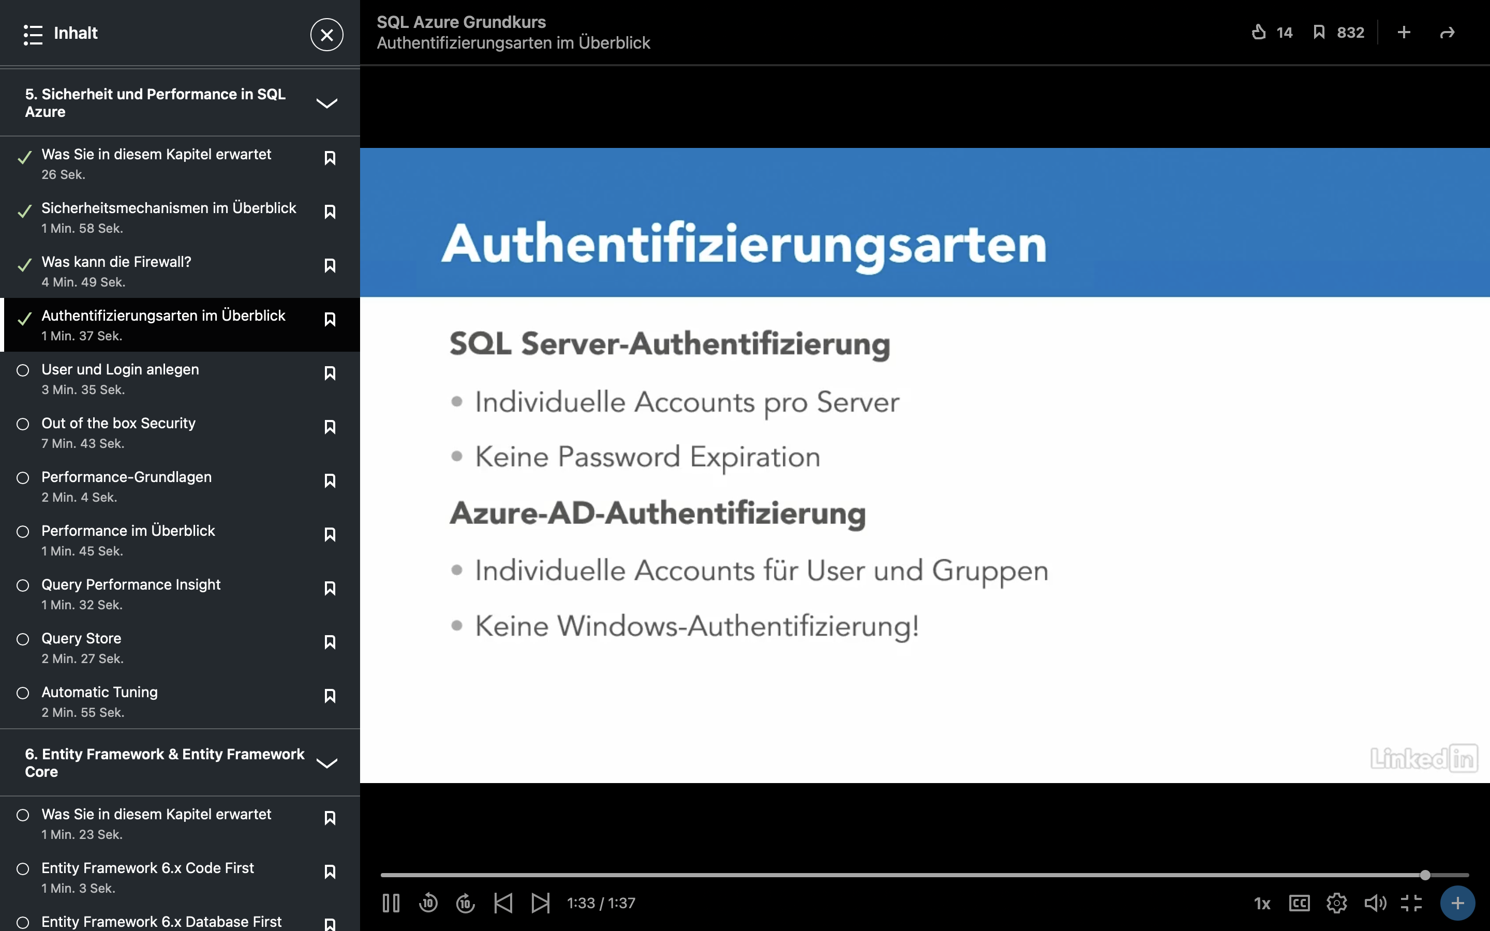Play 'User und Login anlegen'
This screenshot has width=1490, height=931.
(180, 379)
